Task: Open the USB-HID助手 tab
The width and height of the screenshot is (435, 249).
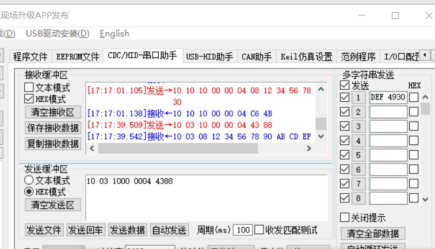Action: click(209, 57)
